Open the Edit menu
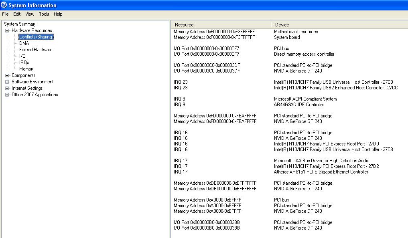 point(17,14)
